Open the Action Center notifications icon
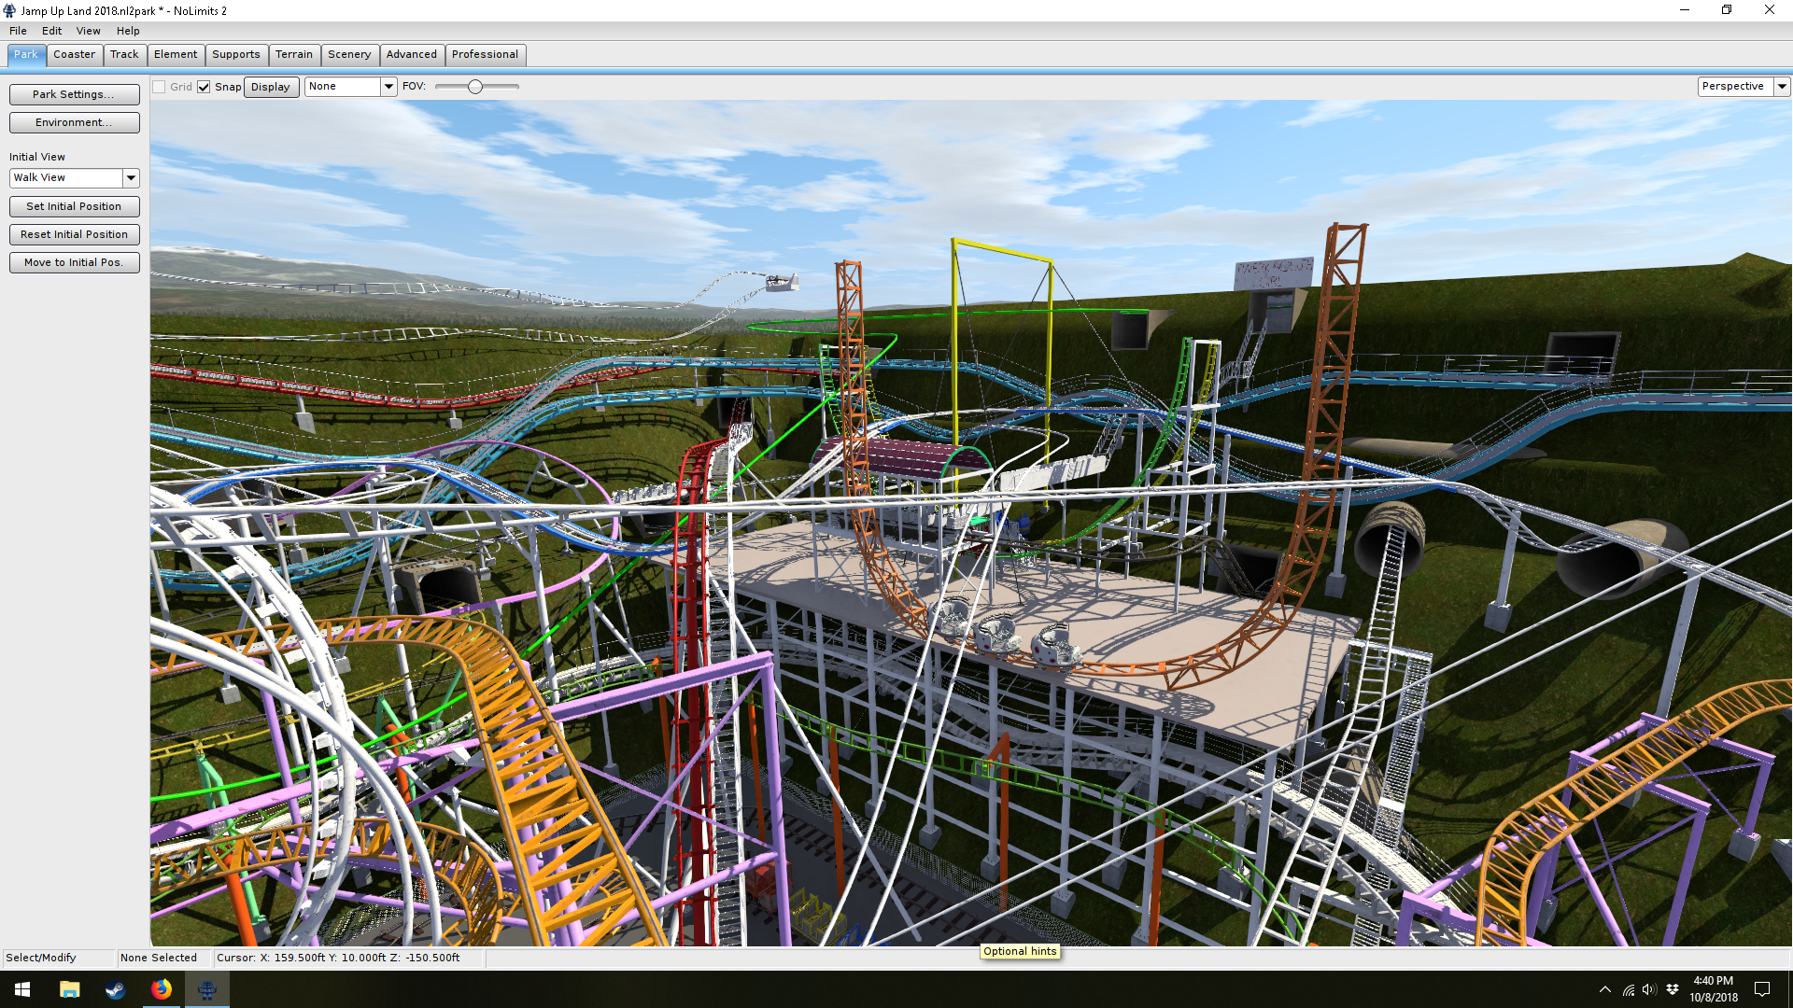 click(1762, 989)
